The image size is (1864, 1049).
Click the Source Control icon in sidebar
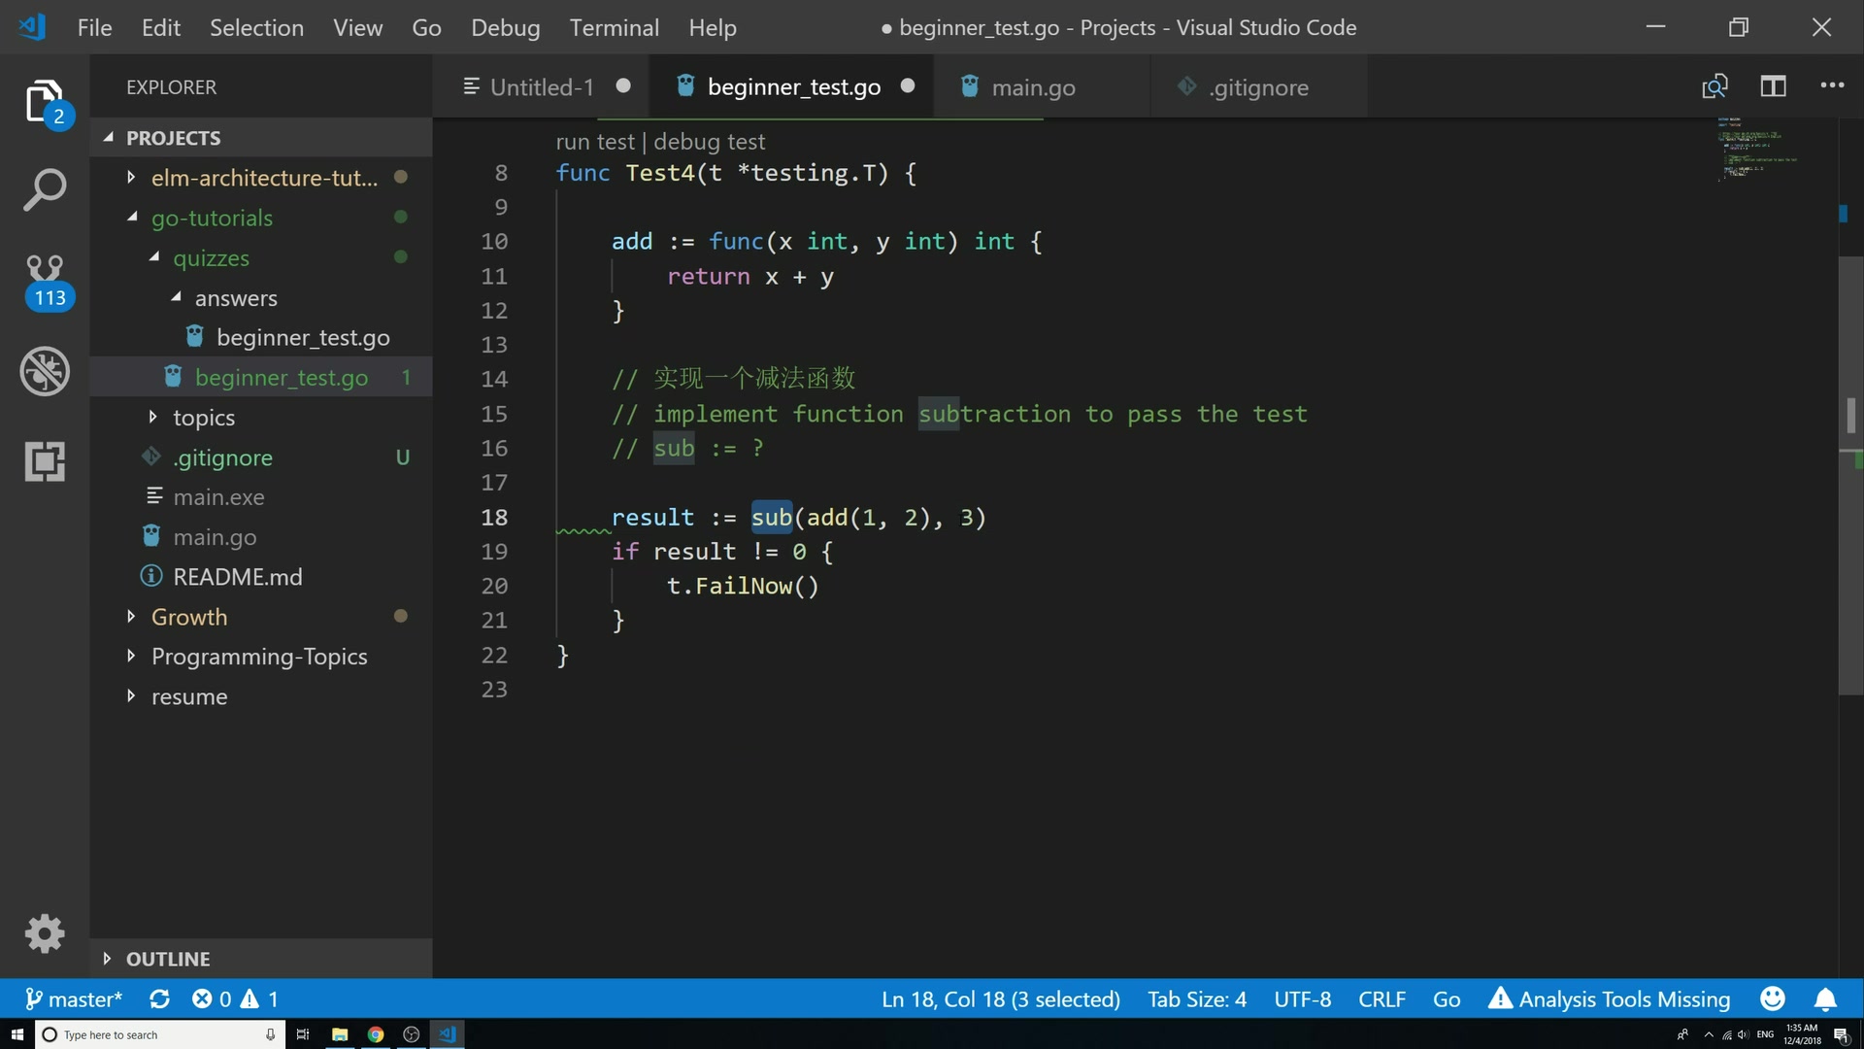click(x=43, y=279)
